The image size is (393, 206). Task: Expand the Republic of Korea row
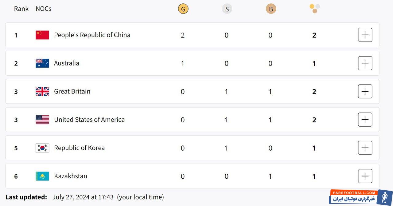[365, 148]
